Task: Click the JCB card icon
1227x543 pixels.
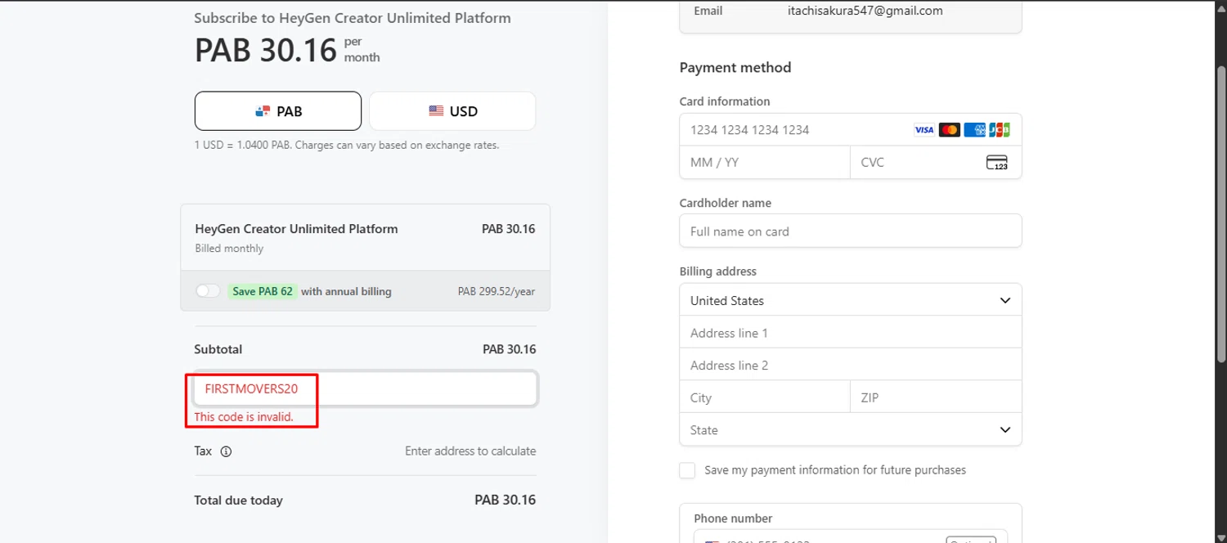Action: (1000, 130)
